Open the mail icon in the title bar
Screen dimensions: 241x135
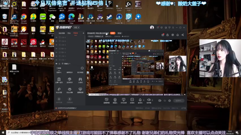pos(158,28)
